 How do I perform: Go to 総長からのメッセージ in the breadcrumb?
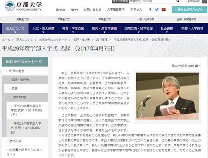click(53, 40)
